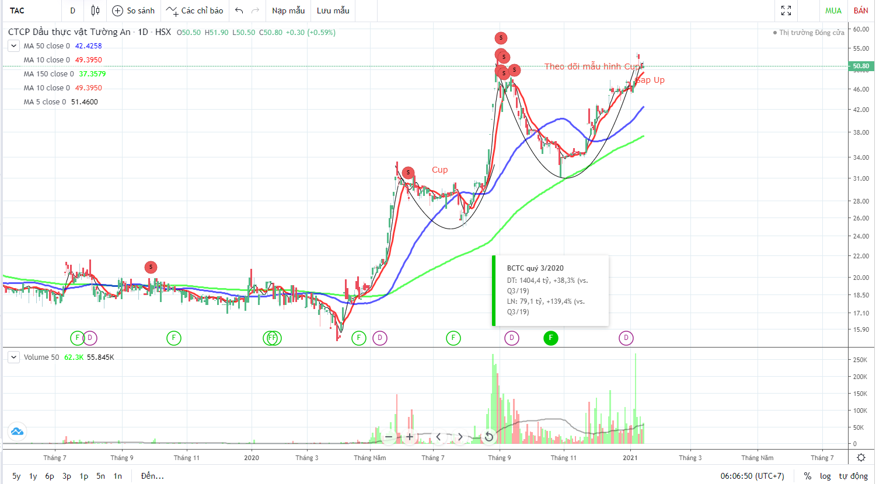Screen dimensions: 876x484
Task: Click the MUA buy button
Action: click(x=833, y=10)
